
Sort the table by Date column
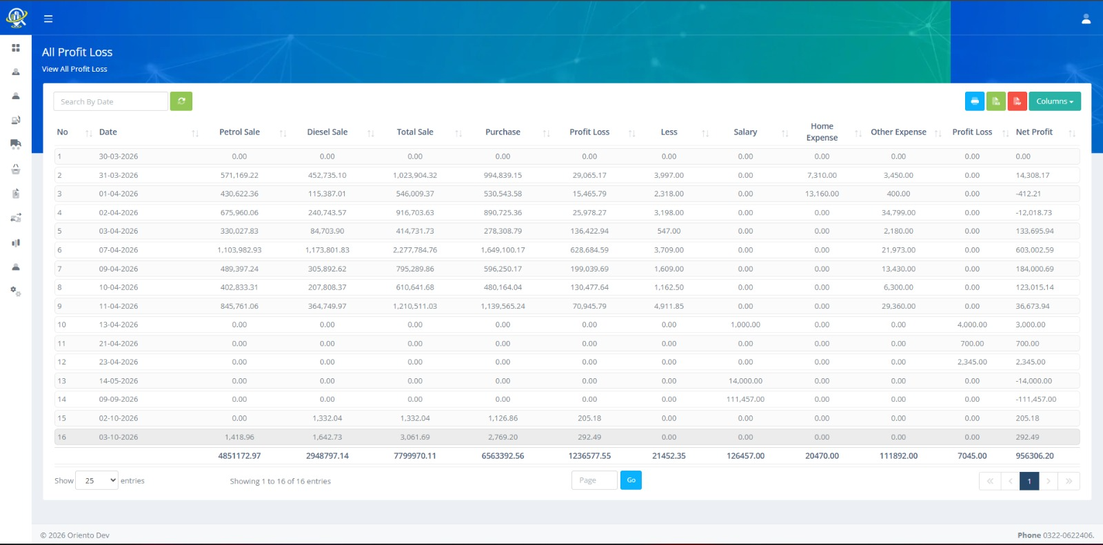click(108, 132)
